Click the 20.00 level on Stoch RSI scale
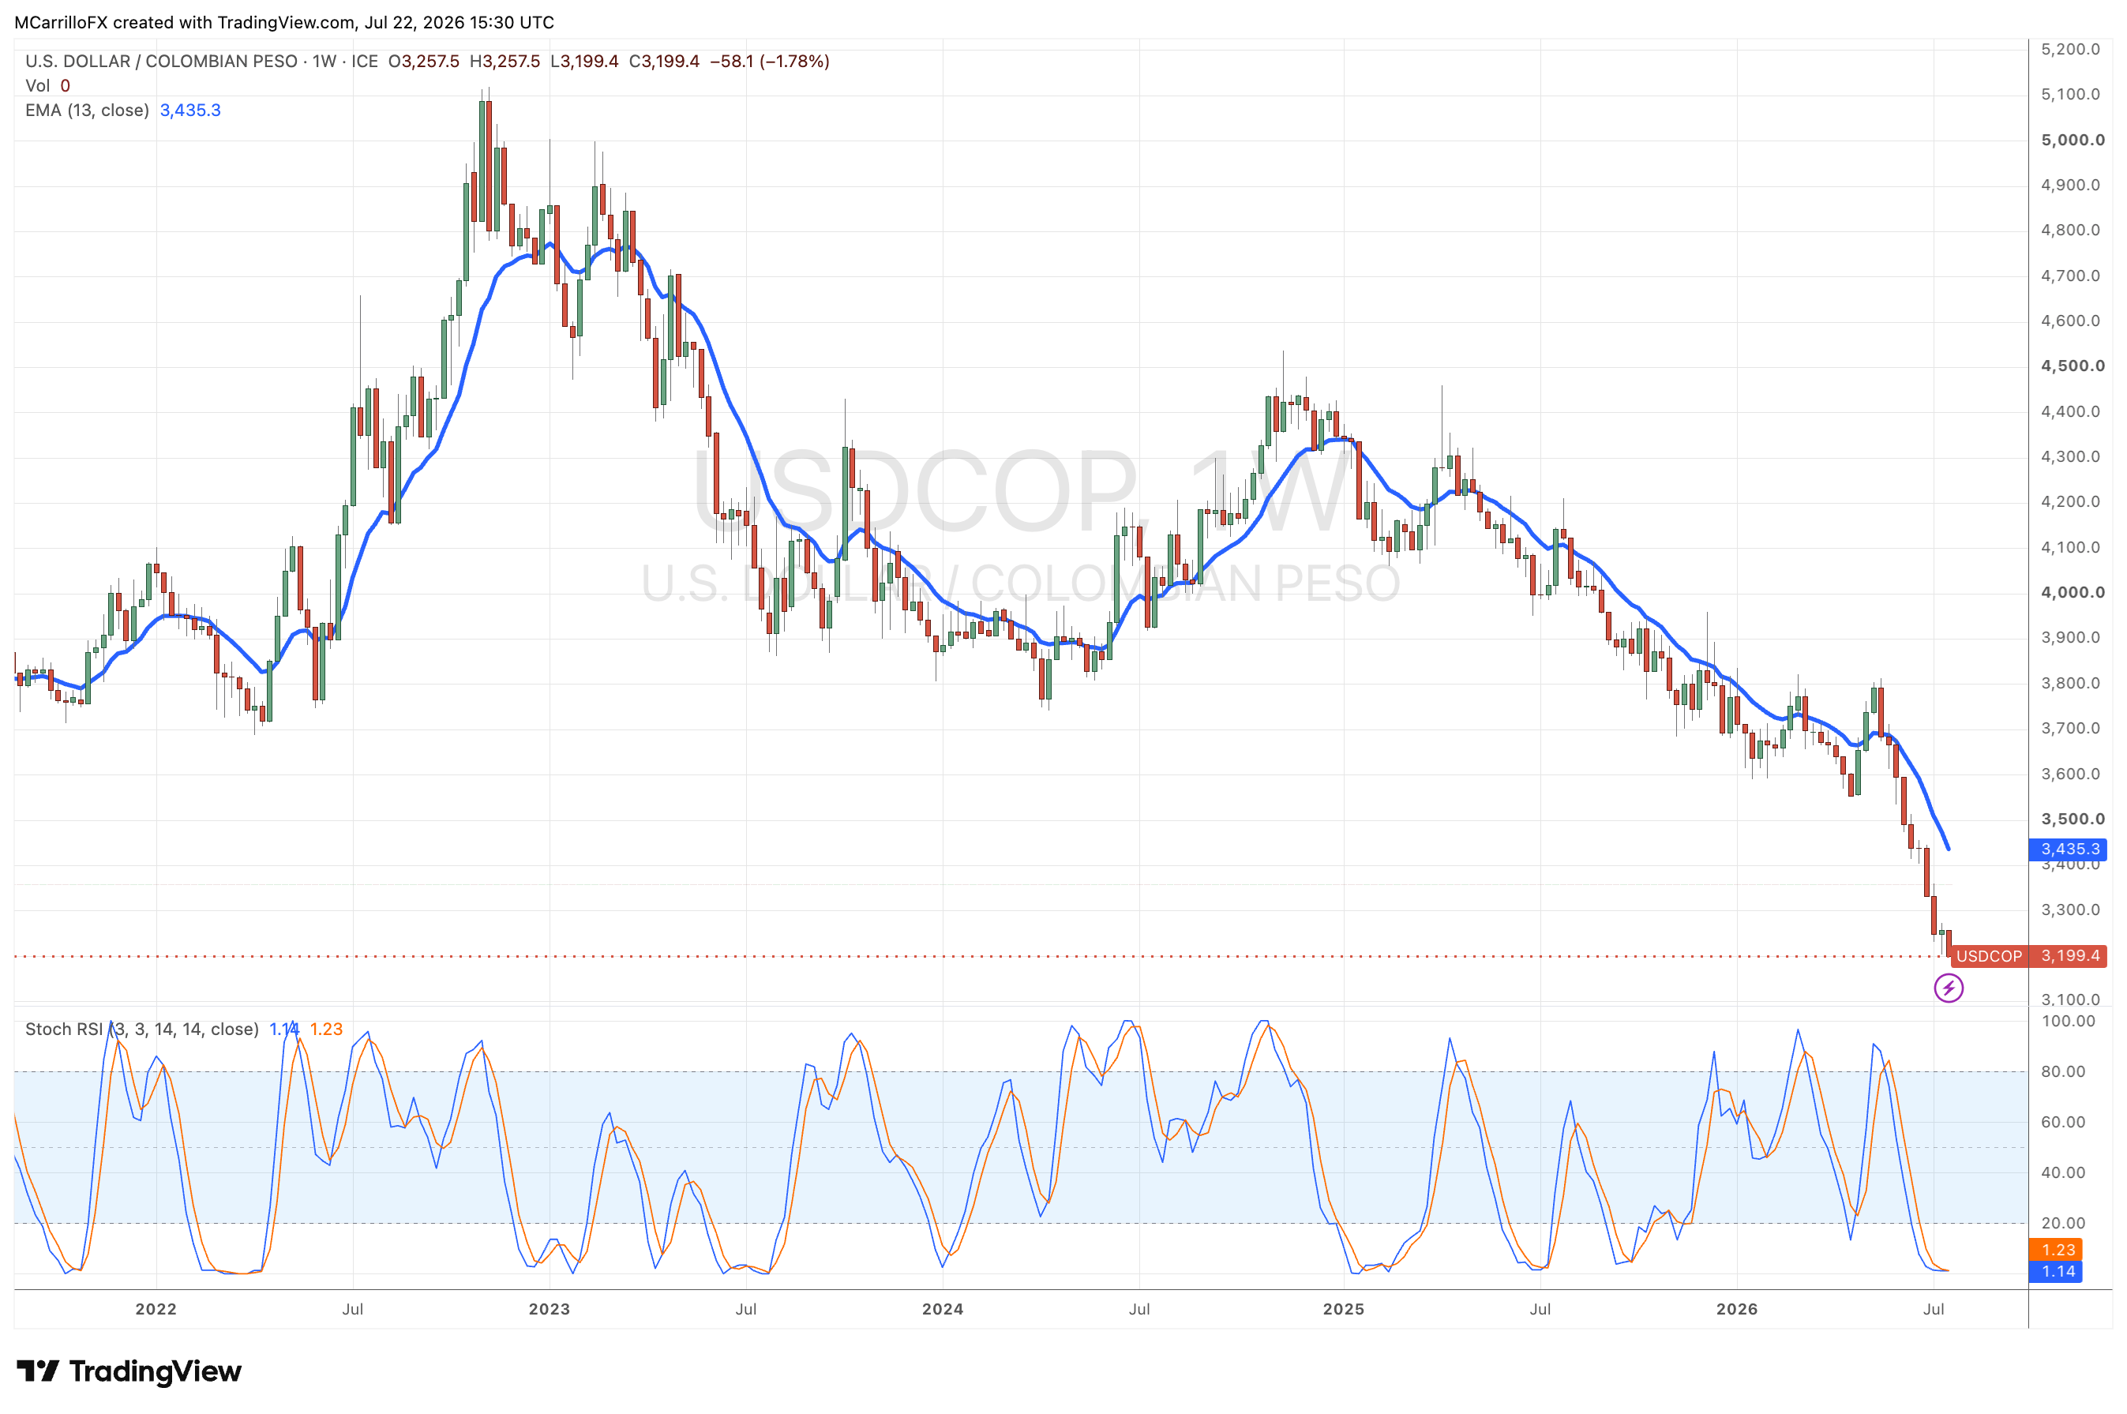 2063,1223
